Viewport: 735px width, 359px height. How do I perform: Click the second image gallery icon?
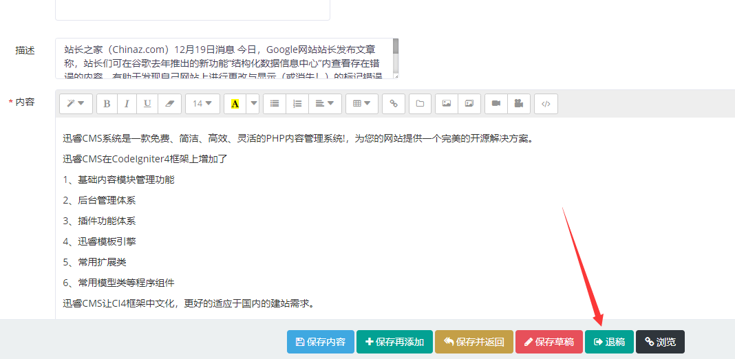(469, 104)
